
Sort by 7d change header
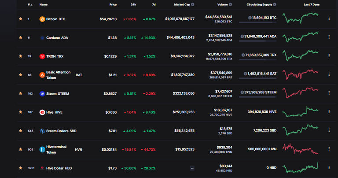[154, 4]
